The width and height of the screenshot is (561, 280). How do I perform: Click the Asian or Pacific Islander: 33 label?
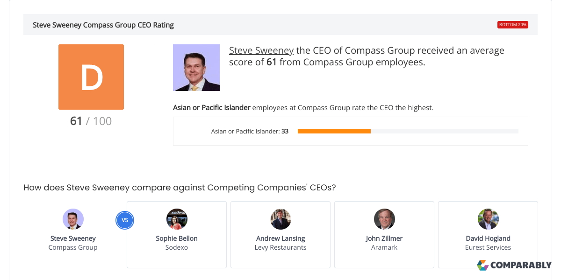pos(250,132)
